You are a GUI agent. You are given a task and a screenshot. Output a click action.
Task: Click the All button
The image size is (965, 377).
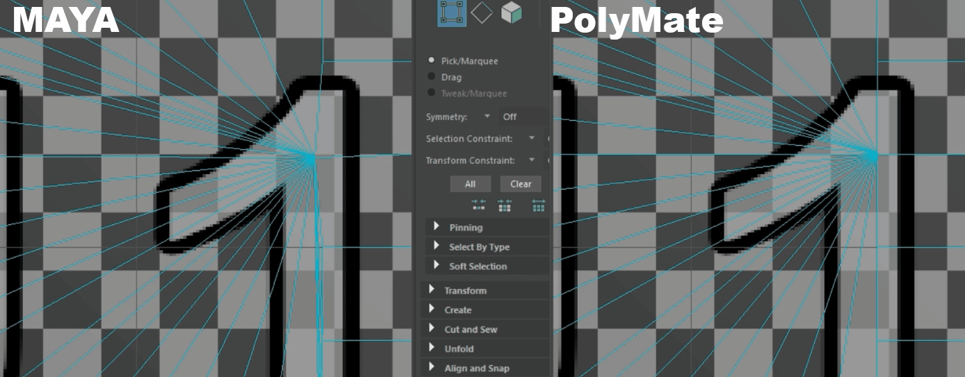coord(471,184)
